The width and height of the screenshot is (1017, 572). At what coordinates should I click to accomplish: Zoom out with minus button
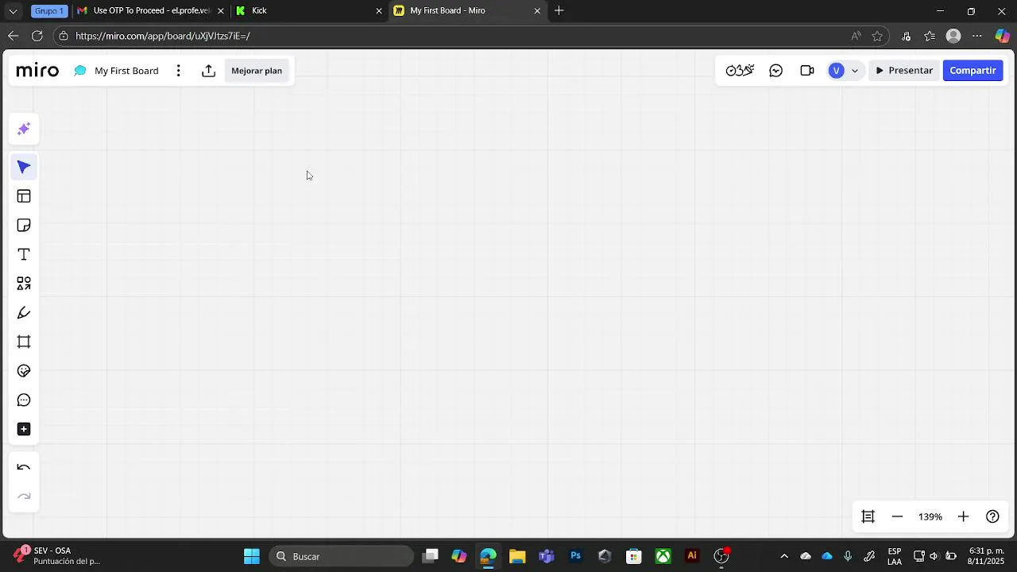coord(897,516)
